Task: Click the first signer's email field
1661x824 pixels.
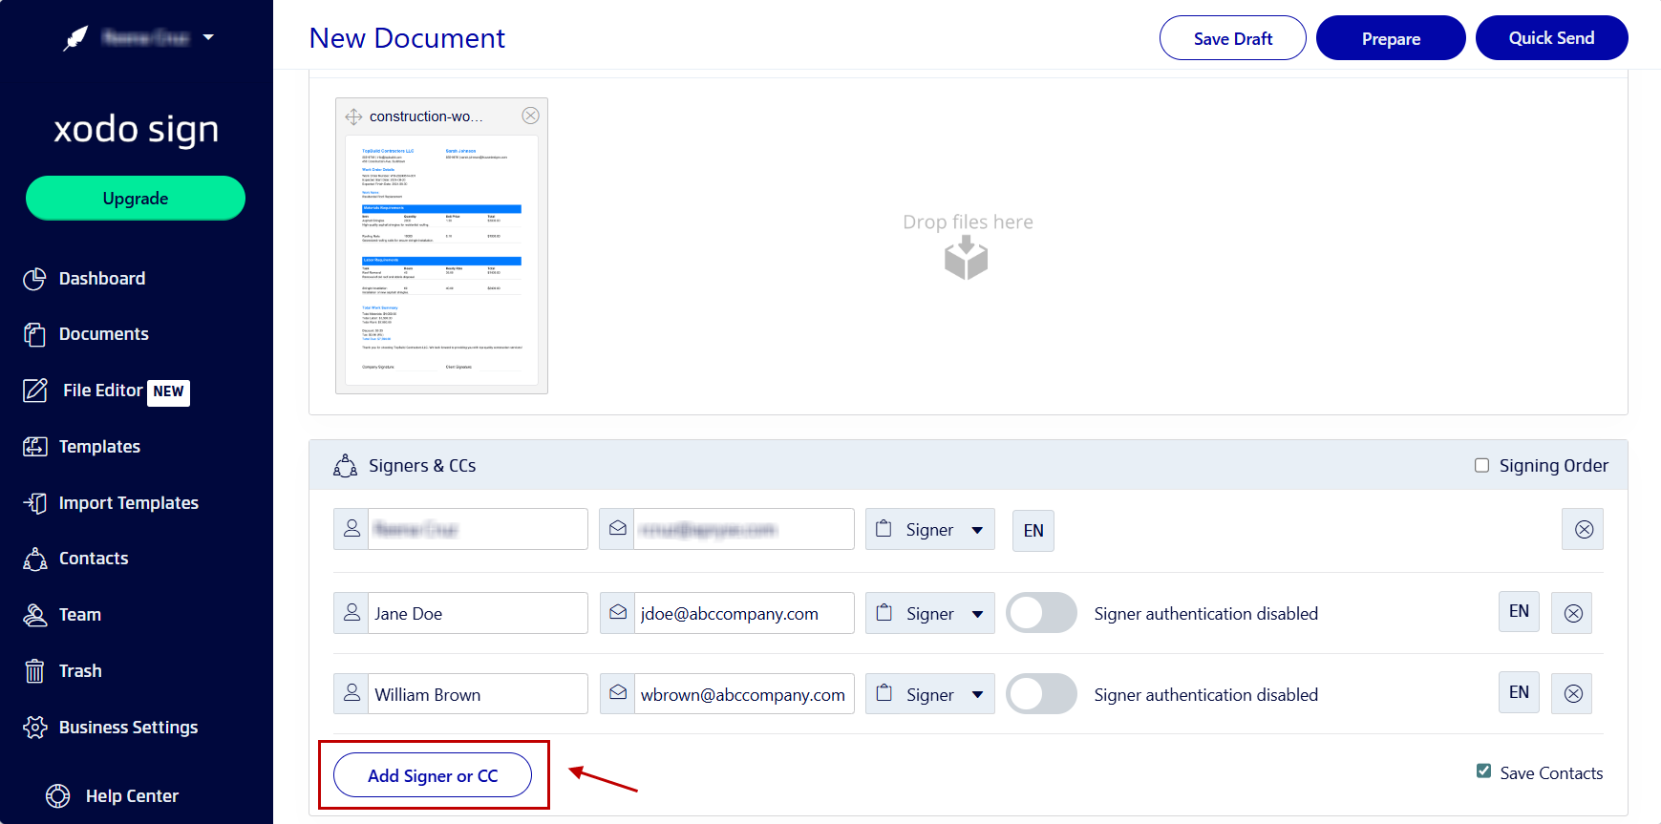Action: click(744, 529)
